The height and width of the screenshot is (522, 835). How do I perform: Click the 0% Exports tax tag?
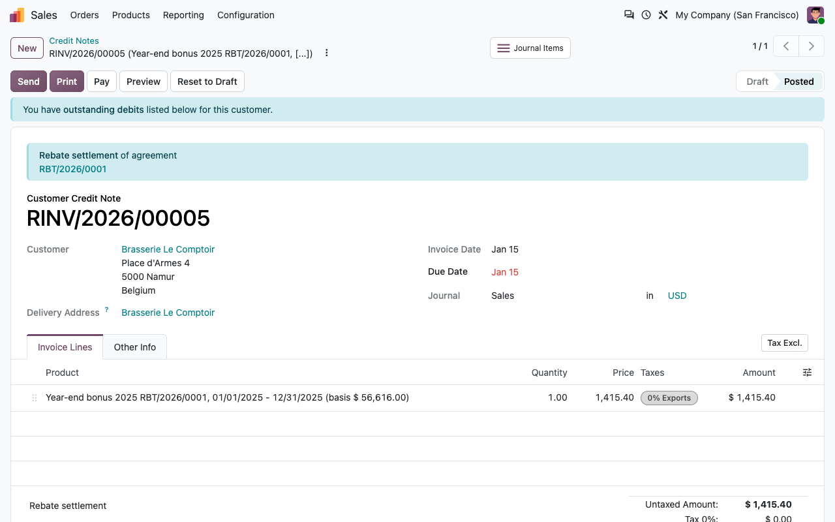coord(669,398)
